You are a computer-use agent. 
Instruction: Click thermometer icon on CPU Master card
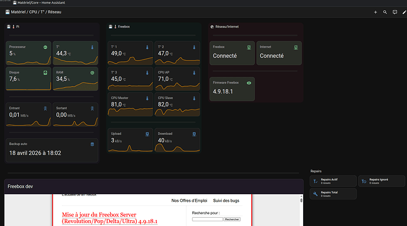pyautogui.click(x=147, y=98)
